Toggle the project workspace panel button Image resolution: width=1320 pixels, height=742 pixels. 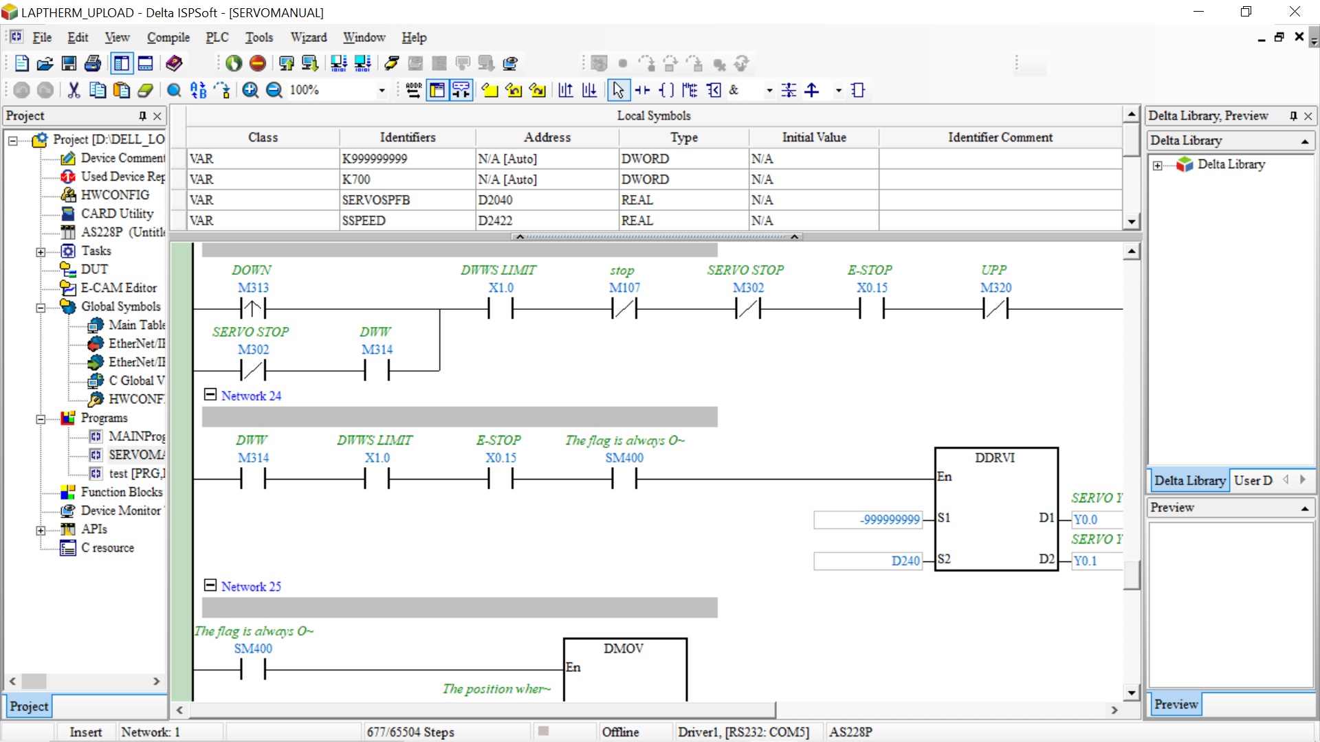[x=122, y=64]
